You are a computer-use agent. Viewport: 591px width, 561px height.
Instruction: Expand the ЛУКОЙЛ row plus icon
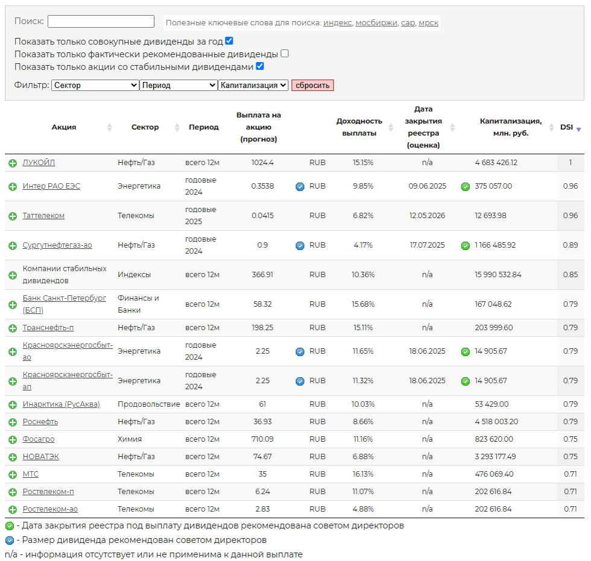click(13, 163)
